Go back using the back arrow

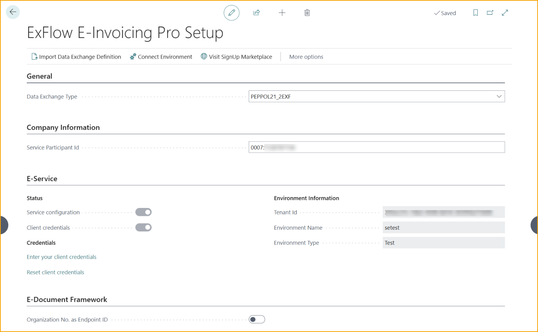(13, 12)
